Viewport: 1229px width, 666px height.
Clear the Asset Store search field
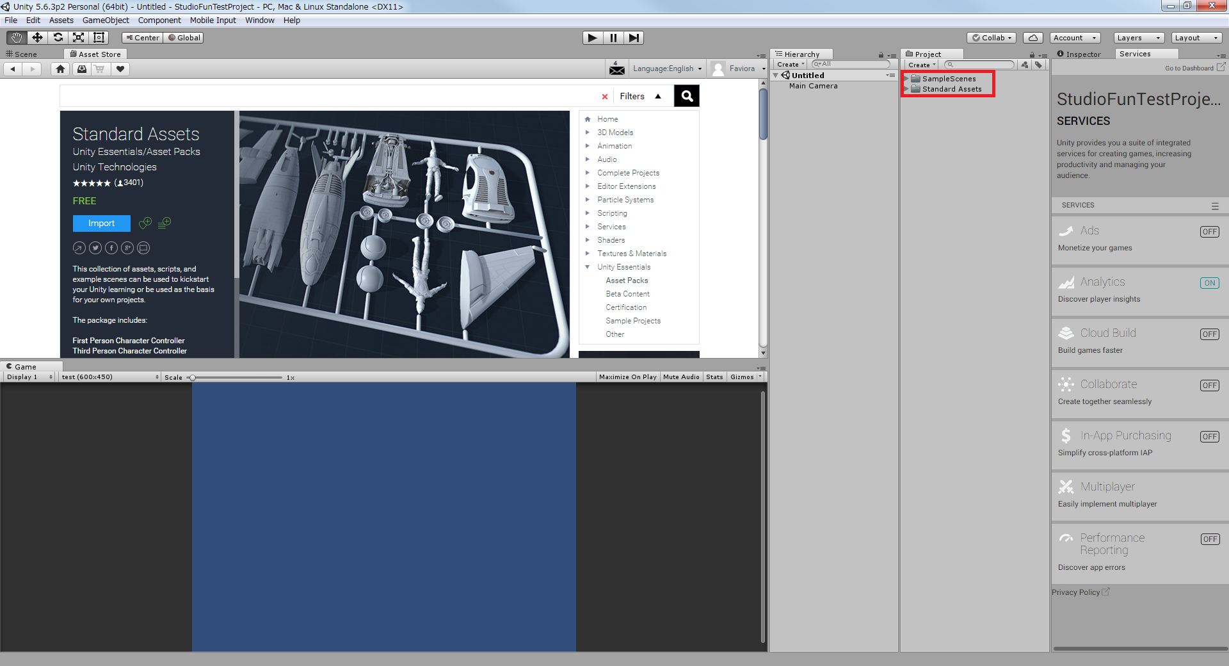point(605,97)
